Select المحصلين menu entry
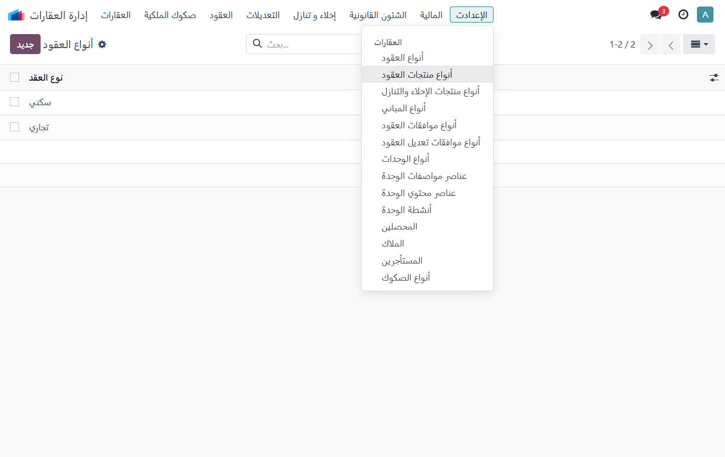This screenshot has height=457, width=725. [427, 226]
